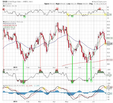Click the -15 level on MACD axis
This screenshot has height=103, width=113.
pos(108,100)
